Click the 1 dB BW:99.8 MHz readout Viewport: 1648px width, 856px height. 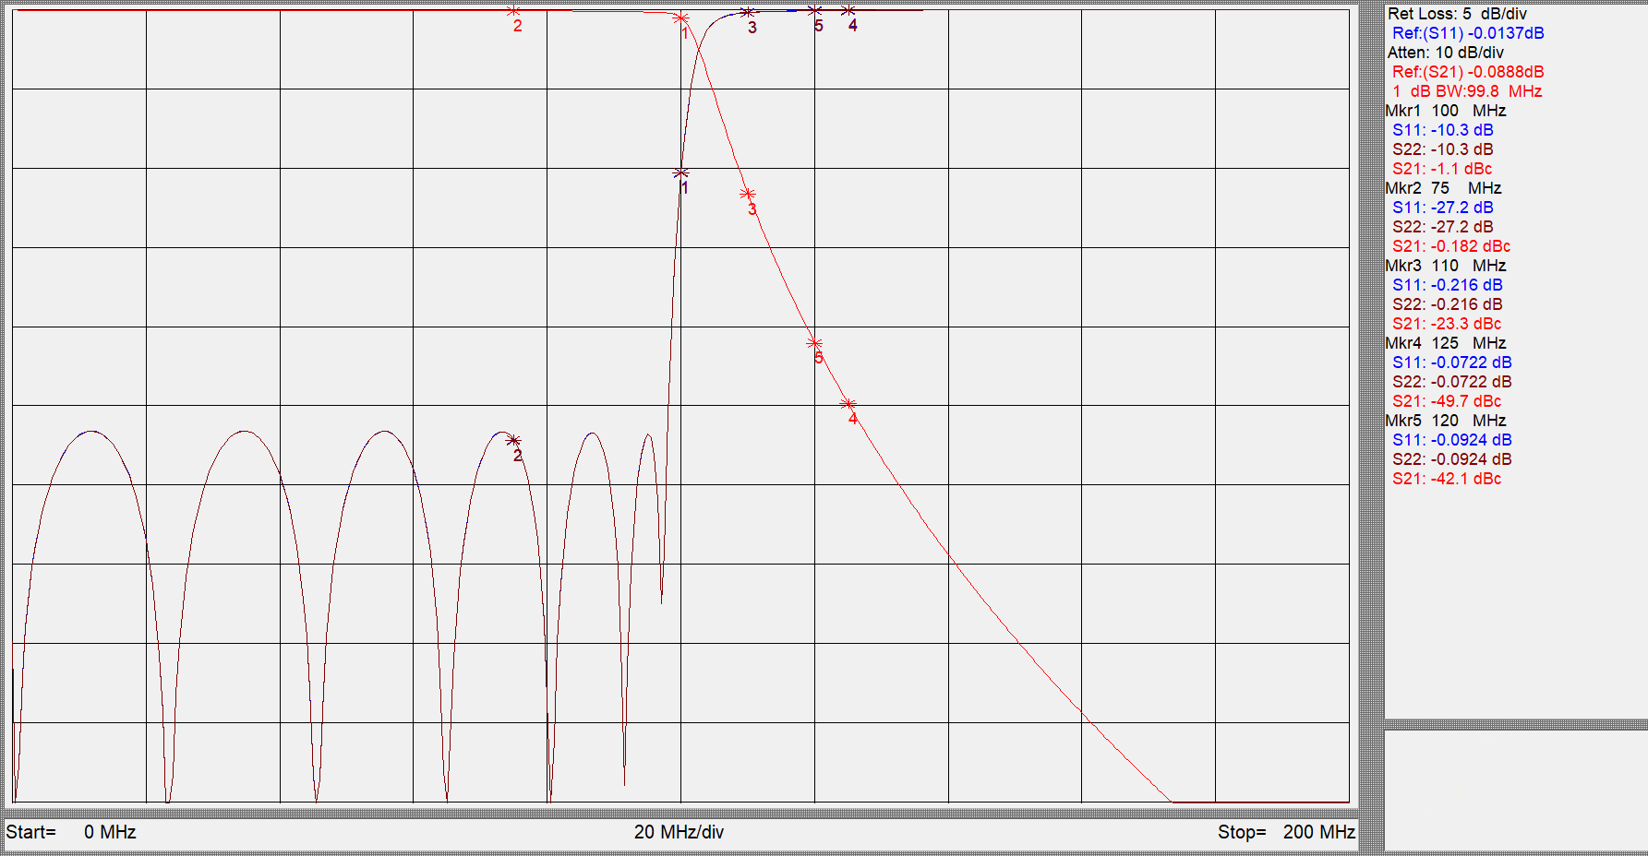tap(1467, 91)
